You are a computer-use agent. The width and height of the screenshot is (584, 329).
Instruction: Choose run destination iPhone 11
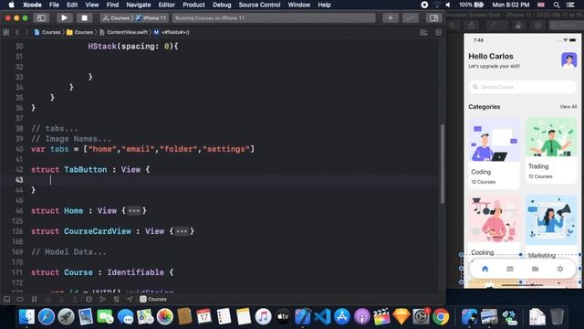[151, 18]
